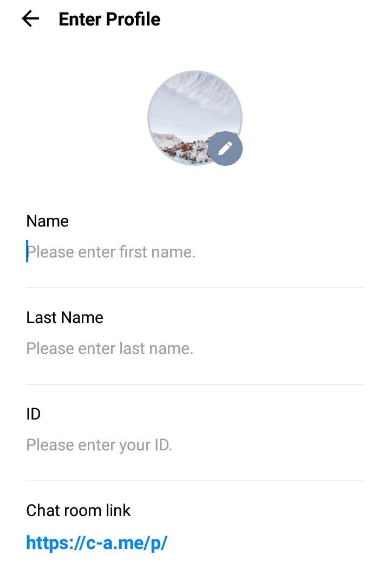The height and width of the screenshot is (568, 390).
Task: Click the divider line under the last name field
Action: pos(195,384)
